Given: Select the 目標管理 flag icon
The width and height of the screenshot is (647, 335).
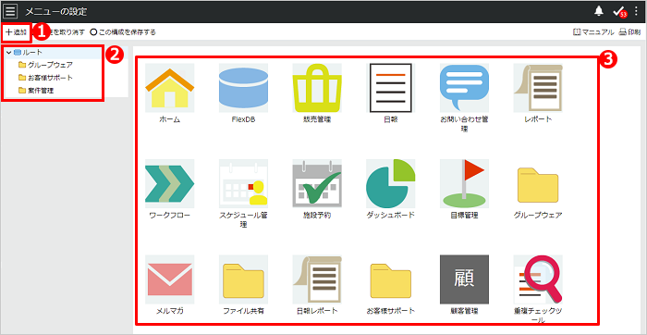Looking at the screenshot, I should coord(464,183).
